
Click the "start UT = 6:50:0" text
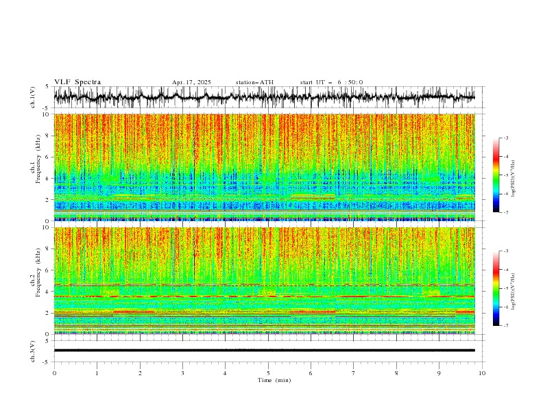coord(331,82)
